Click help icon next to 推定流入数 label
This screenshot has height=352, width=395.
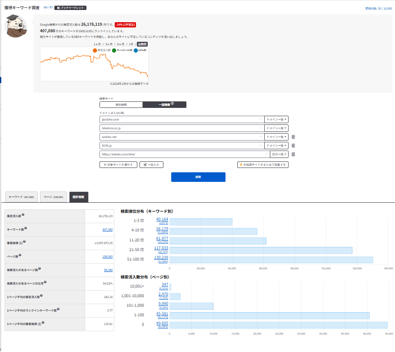[x=23, y=215]
